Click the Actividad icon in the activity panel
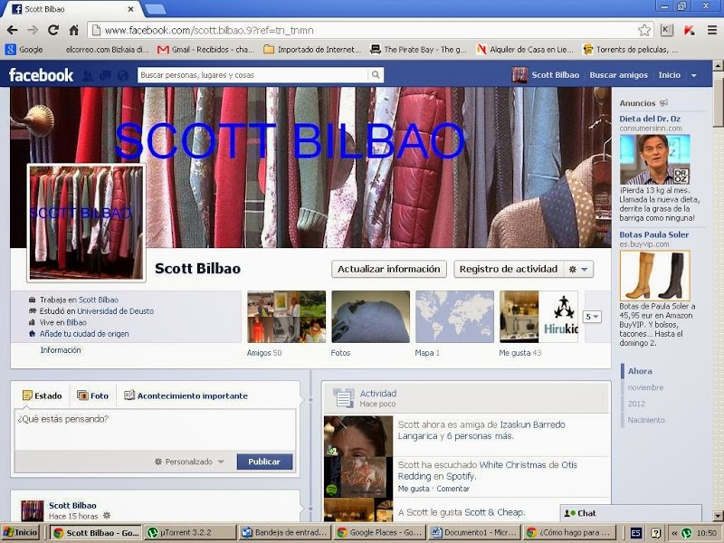Screen dimensions: 724x543 click(x=344, y=397)
